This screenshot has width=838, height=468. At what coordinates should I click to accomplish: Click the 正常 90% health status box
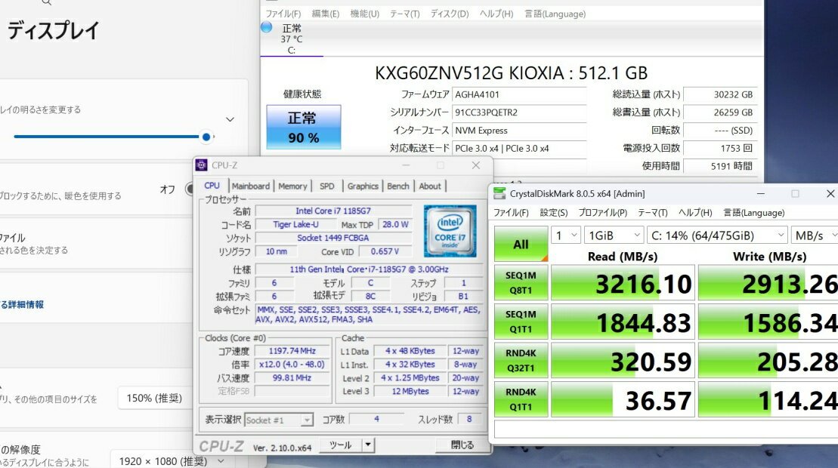pos(303,127)
